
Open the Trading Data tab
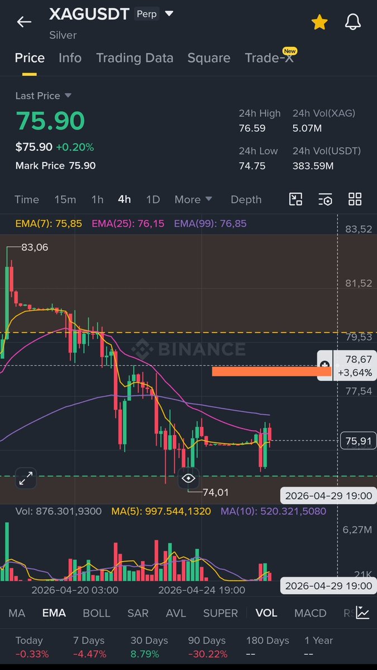pos(135,58)
